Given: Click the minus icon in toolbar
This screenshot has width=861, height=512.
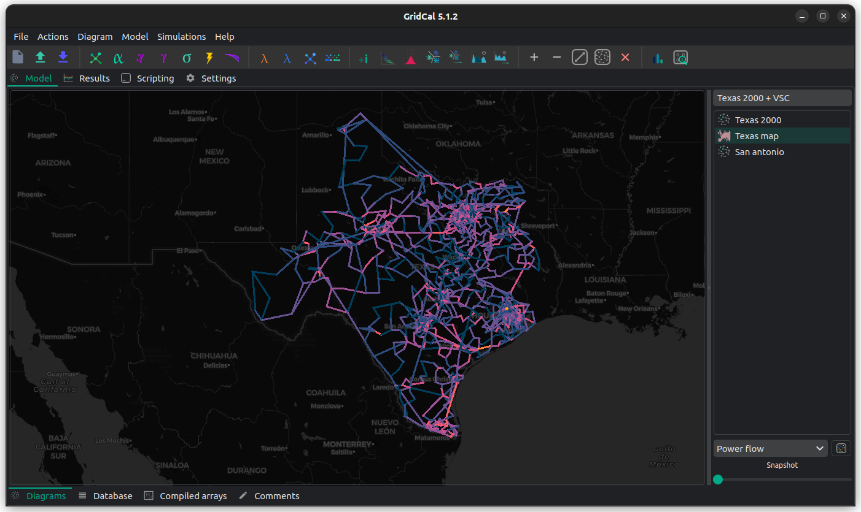Looking at the screenshot, I should point(557,58).
